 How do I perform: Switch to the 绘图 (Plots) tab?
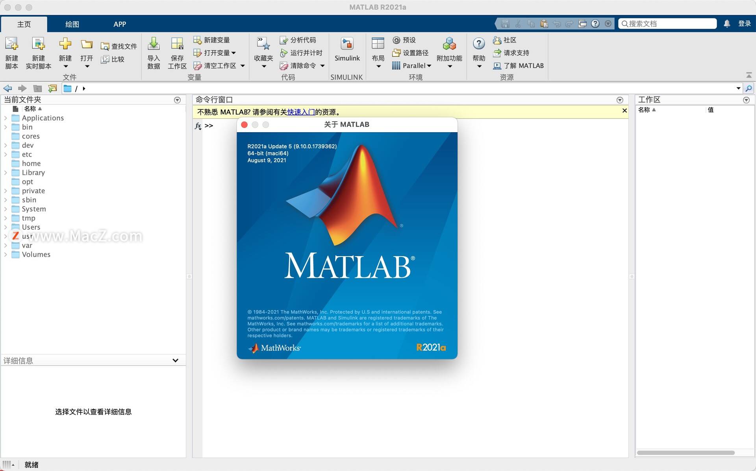coord(72,24)
